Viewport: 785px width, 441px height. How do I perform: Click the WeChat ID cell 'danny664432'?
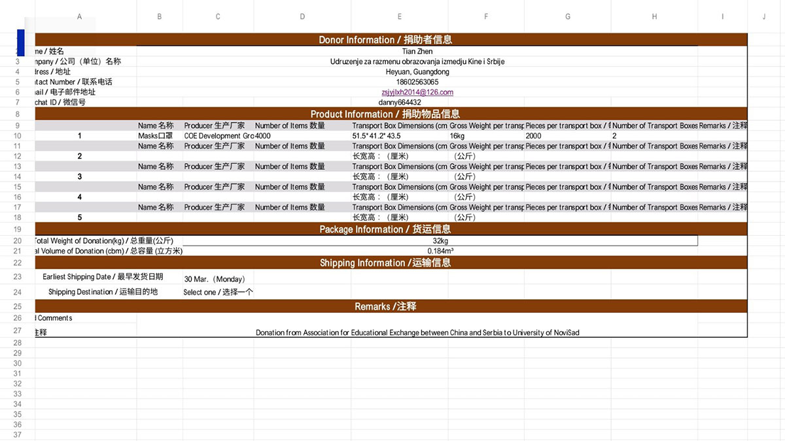click(x=400, y=103)
